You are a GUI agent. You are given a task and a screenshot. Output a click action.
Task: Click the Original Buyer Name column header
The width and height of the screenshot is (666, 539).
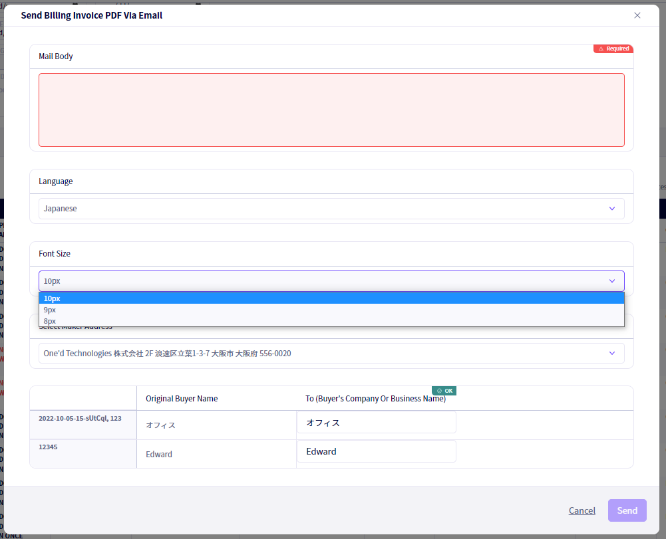[182, 399]
